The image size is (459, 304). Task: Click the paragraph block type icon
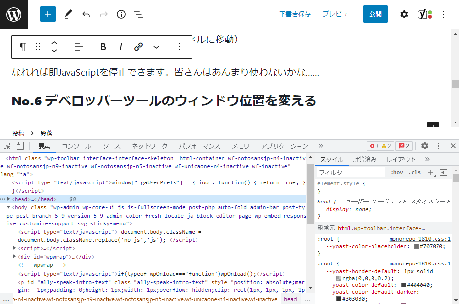(22, 47)
